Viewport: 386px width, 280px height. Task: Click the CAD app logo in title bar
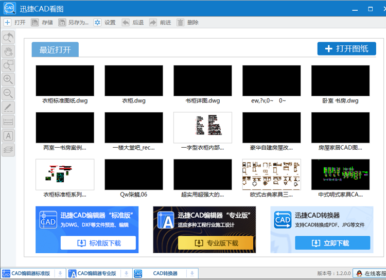[10, 8]
